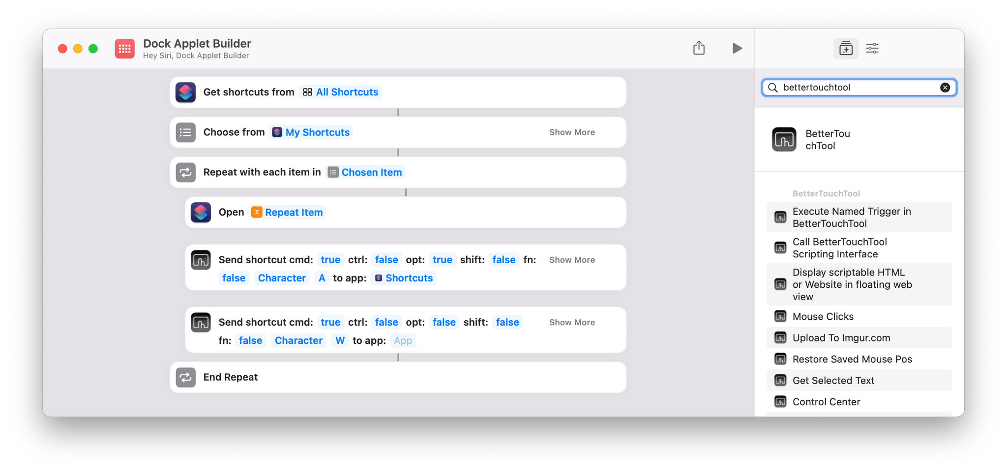Image resolution: width=1007 pixels, height=473 pixels.
Task: Toggle shift false in second Send shortcut
Action: (507, 322)
